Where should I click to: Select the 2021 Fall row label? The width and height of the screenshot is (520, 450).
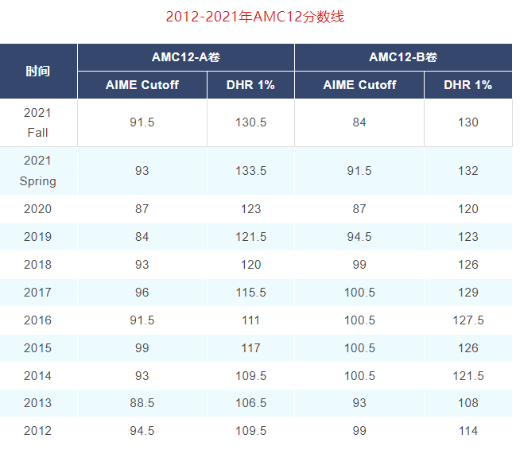pyautogui.click(x=38, y=122)
